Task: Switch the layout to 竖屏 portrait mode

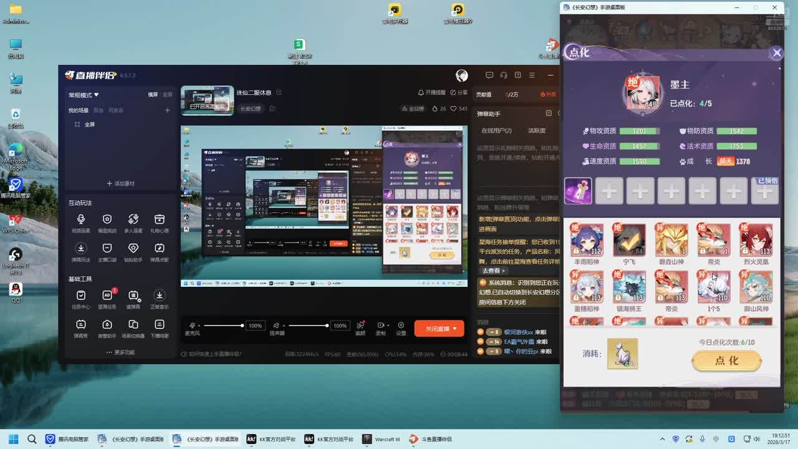Action: pyautogui.click(x=167, y=95)
